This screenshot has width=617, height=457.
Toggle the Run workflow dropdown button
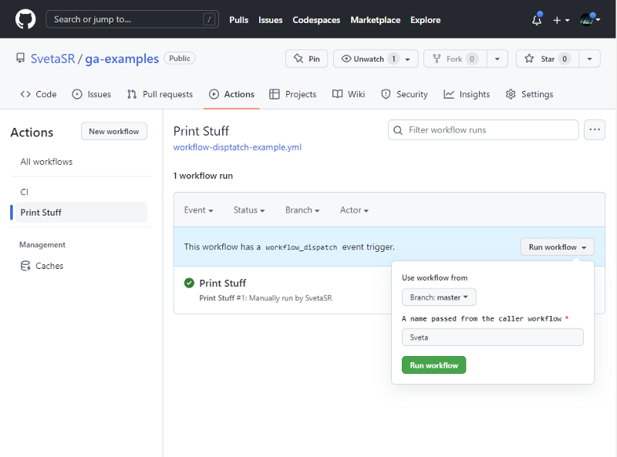click(557, 247)
